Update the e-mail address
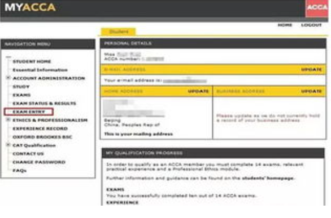This screenshot has width=331, height=218. 311,69
